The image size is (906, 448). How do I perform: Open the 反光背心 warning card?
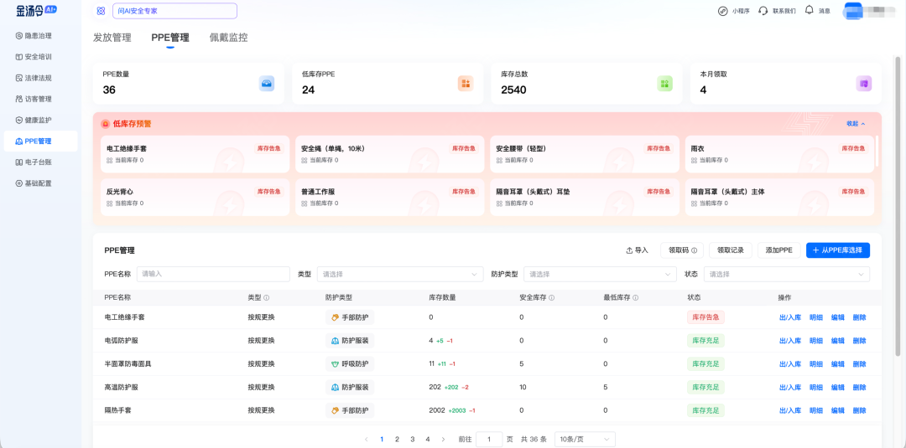(x=195, y=197)
